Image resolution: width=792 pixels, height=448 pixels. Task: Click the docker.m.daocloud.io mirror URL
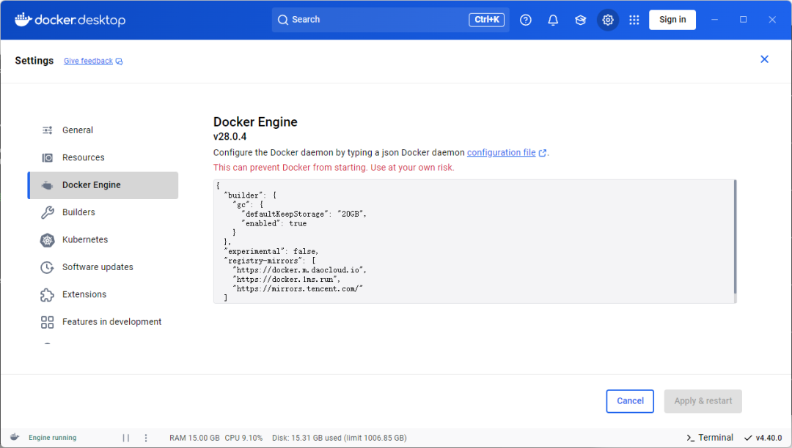[299, 270]
